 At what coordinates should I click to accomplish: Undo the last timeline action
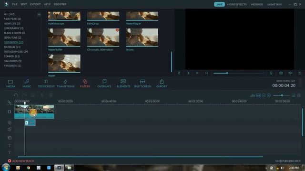pyautogui.click(x=16, y=95)
